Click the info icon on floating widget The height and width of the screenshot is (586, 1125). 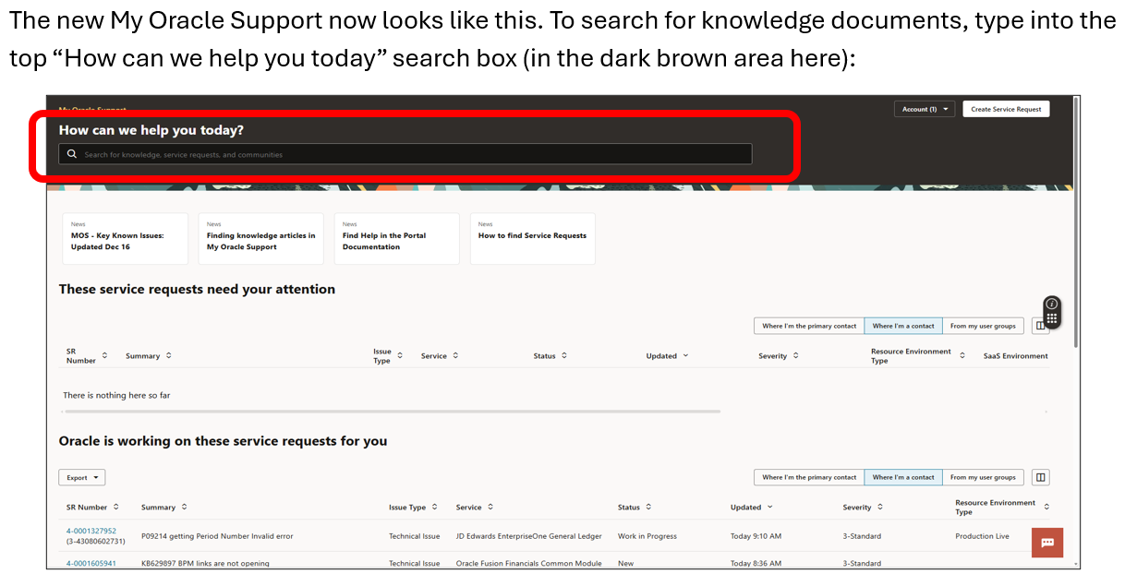[x=1051, y=304]
